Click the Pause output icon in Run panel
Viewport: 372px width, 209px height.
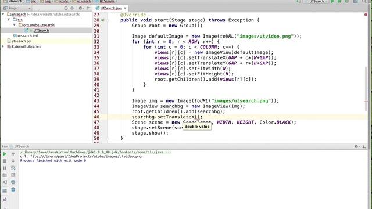5,168
